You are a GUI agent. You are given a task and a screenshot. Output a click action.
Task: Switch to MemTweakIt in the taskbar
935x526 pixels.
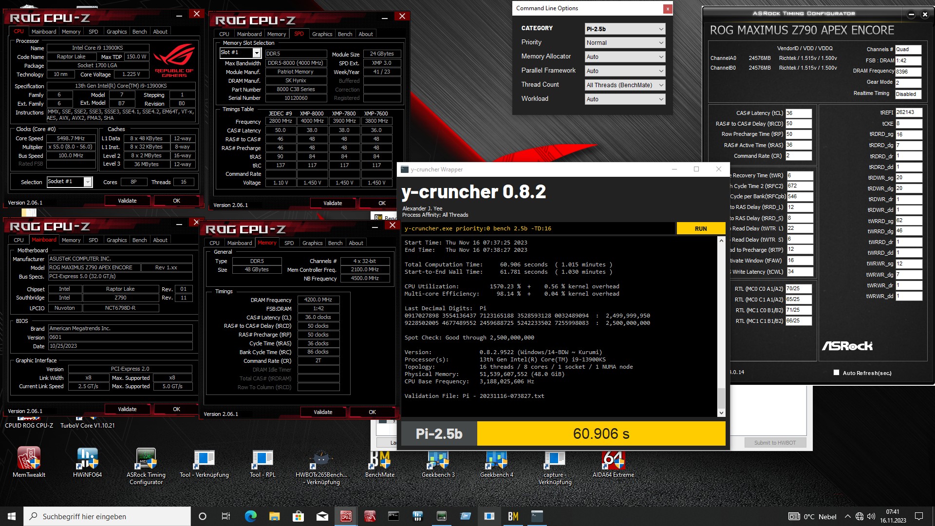(x=370, y=516)
